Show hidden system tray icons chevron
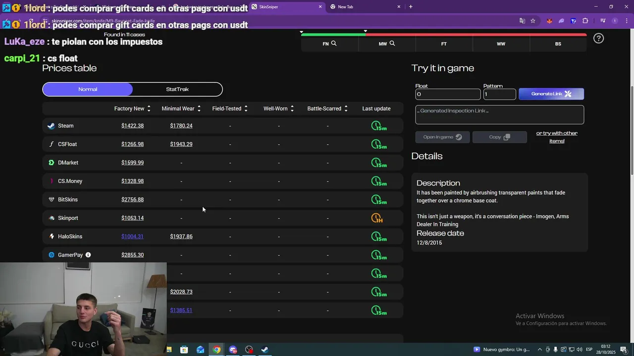Image resolution: width=634 pixels, height=356 pixels. (x=540, y=350)
